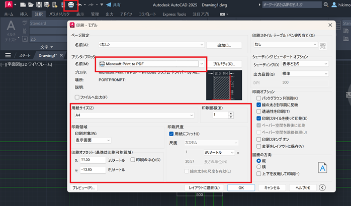Viewport: 351px width, 206px height.
Task: Click the X offset input field
Action: click(x=92, y=160)
